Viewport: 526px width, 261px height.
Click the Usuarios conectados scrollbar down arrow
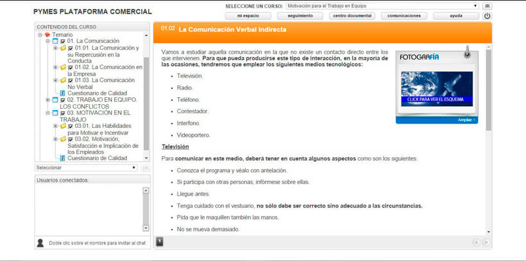pyautogui.click(x=146, y=228)
